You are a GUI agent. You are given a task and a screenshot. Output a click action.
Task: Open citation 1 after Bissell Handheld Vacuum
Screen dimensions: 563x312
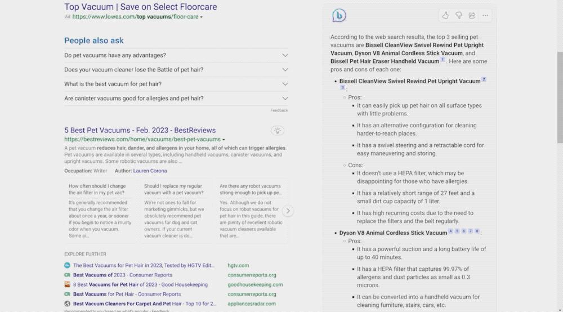[443, 60]
